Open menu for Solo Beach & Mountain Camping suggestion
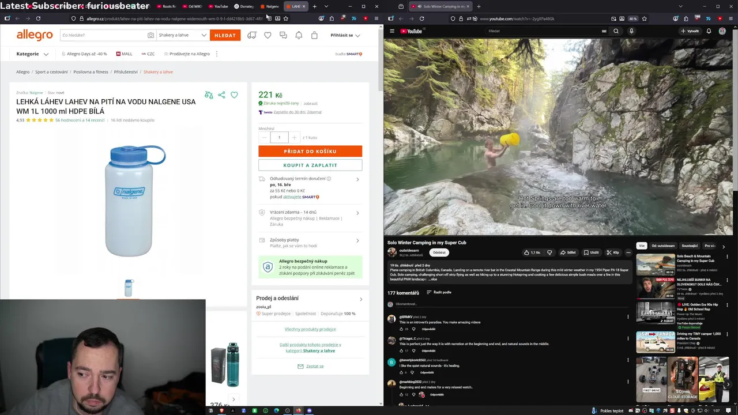Viewport: 738px width, 415px height. point(727,257)
